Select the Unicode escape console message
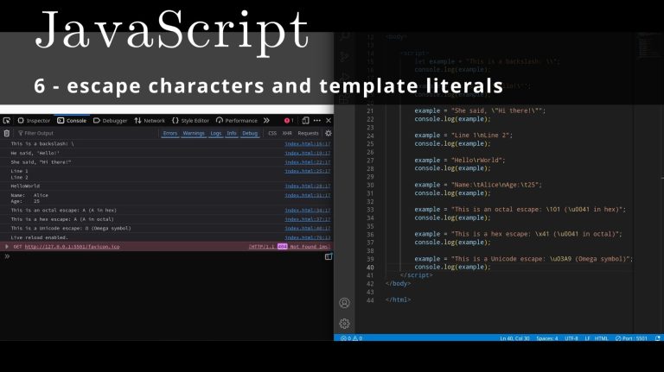The image size is (664, 372). 71,228
